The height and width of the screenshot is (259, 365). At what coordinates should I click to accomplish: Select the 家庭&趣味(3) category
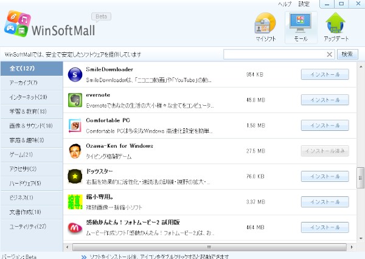point(32,140)
